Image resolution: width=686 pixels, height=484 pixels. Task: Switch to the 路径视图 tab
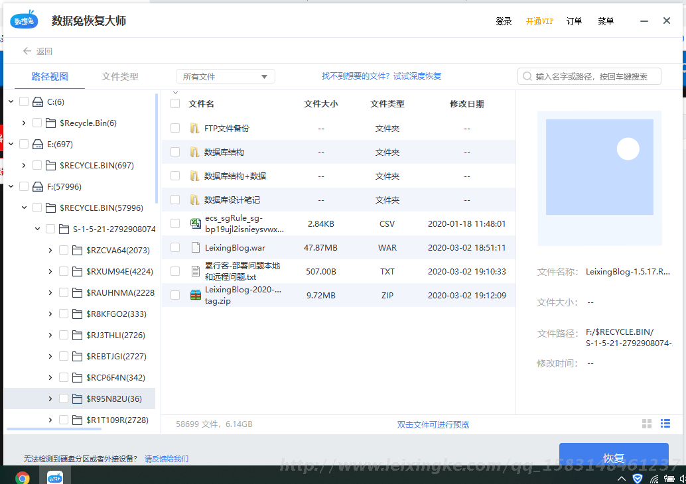50,76
